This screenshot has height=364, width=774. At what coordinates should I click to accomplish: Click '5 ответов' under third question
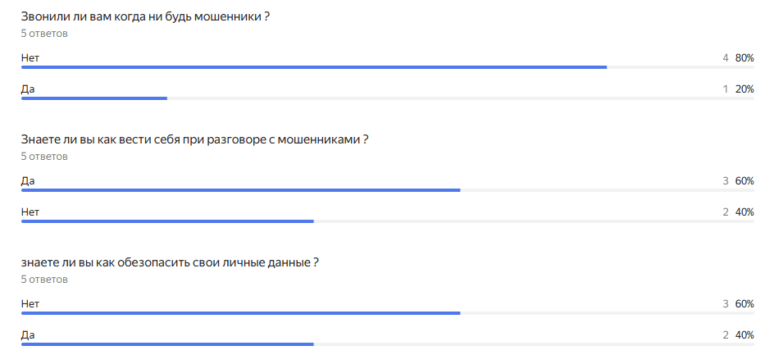coord(44,280)
